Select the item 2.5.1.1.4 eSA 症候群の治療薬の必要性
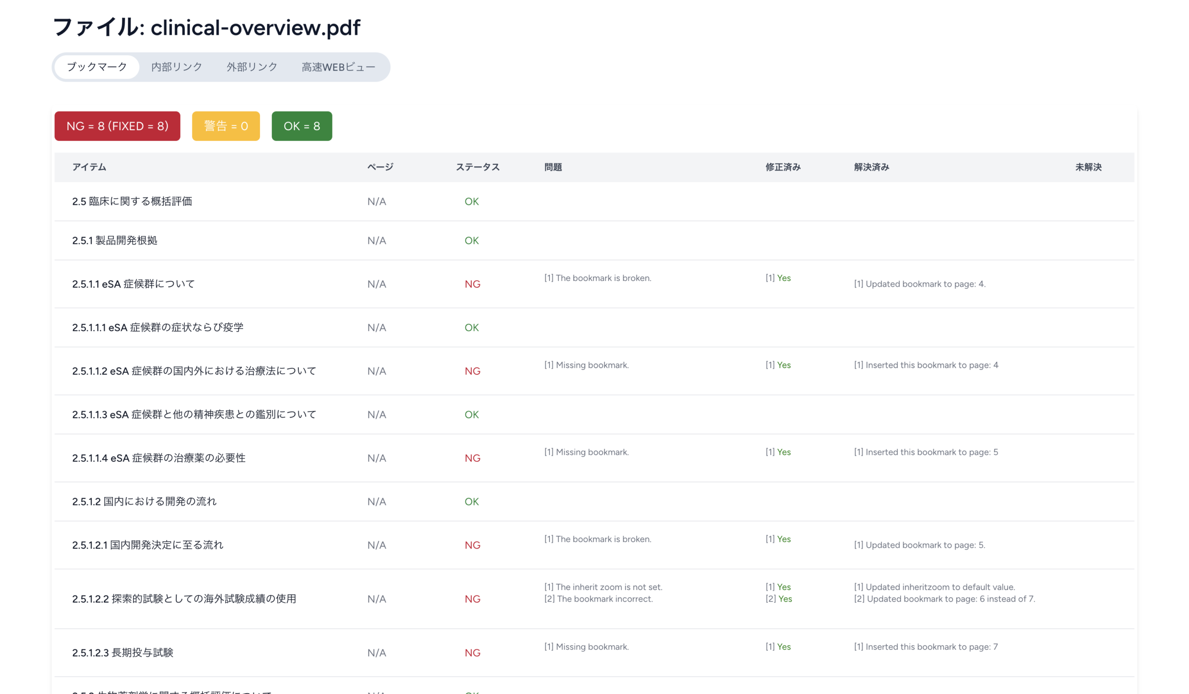The image size is (1189, 694). pyautogui.click(x=158, y=458)
